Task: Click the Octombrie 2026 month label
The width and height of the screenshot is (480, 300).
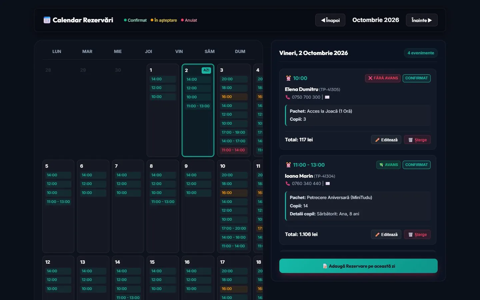Action: 376,20
